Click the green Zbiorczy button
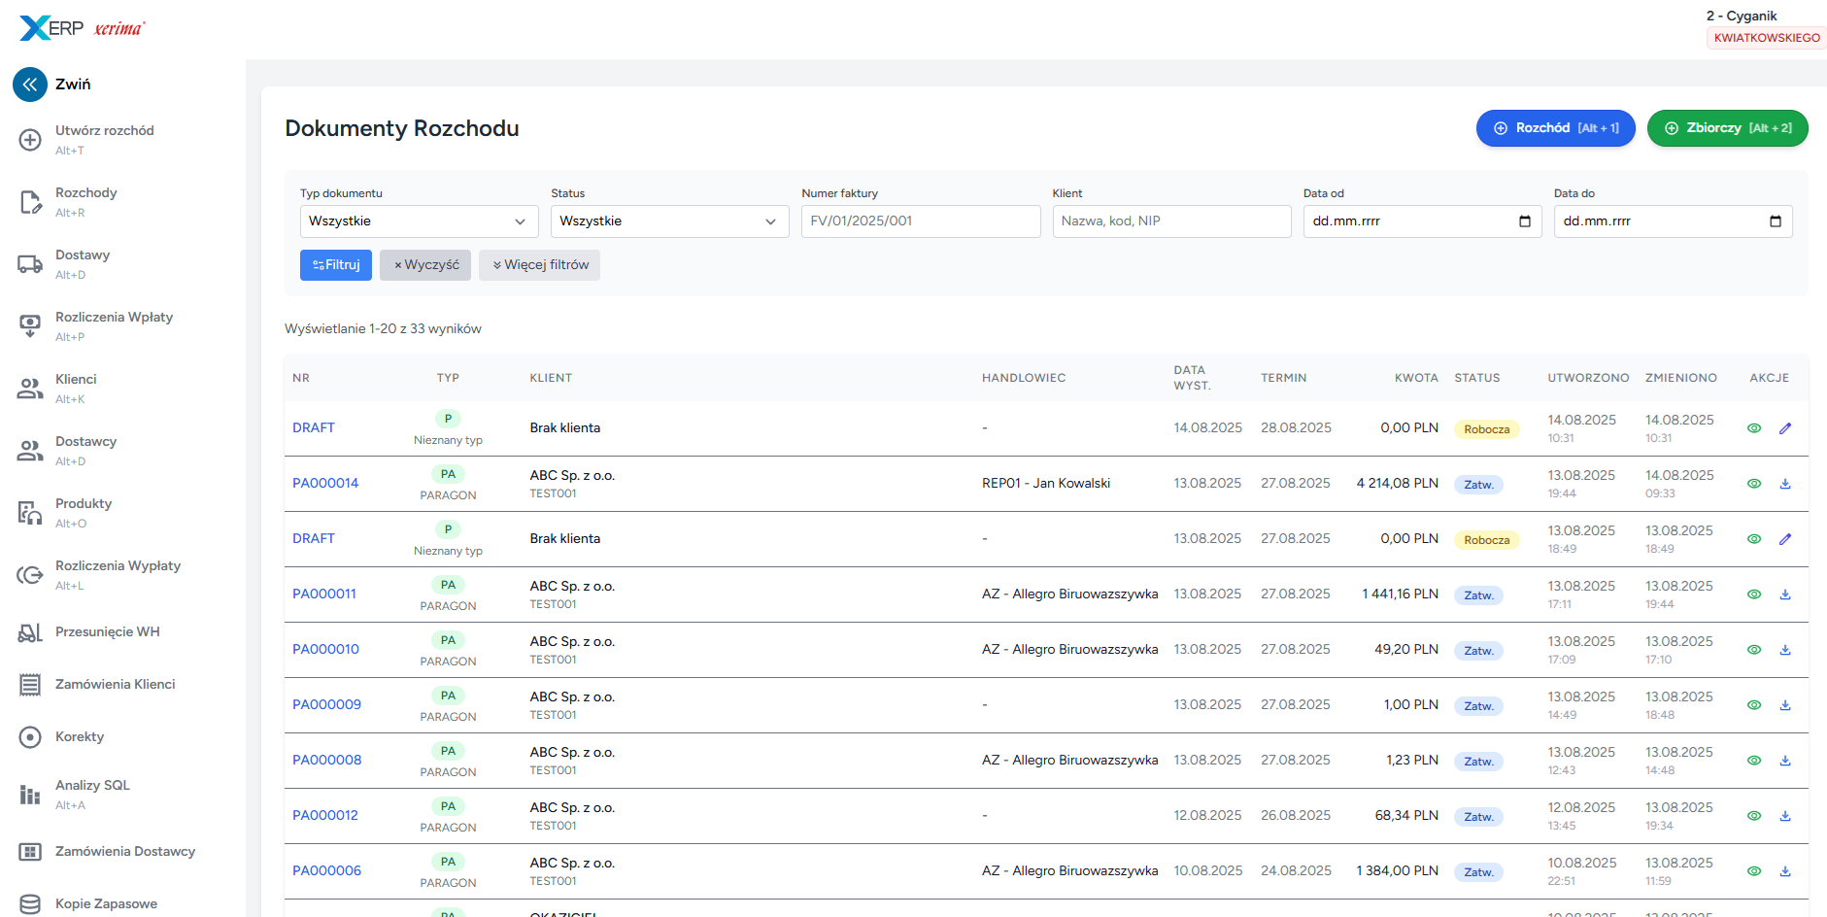1827x917 pixels. [x=1728, y=127]
